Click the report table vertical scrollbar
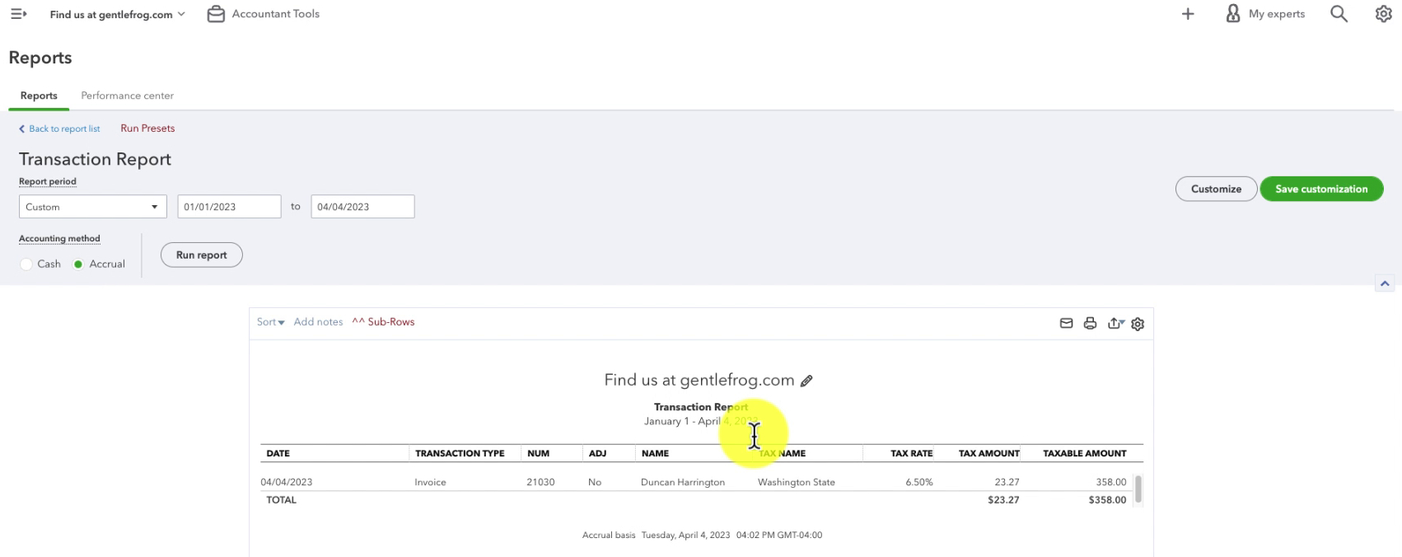Viewport: 1402px width, 557px height. point(1138,489)
